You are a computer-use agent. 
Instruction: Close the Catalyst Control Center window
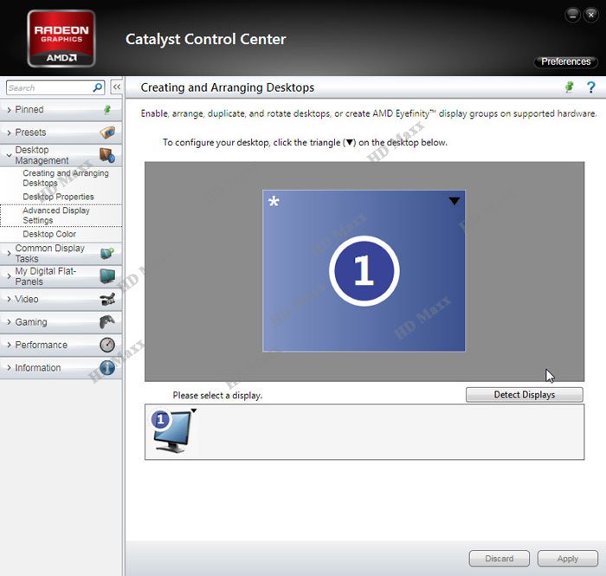[591, 15]
